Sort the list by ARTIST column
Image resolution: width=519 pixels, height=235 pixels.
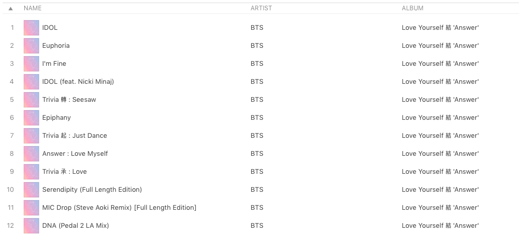[261, 8]
